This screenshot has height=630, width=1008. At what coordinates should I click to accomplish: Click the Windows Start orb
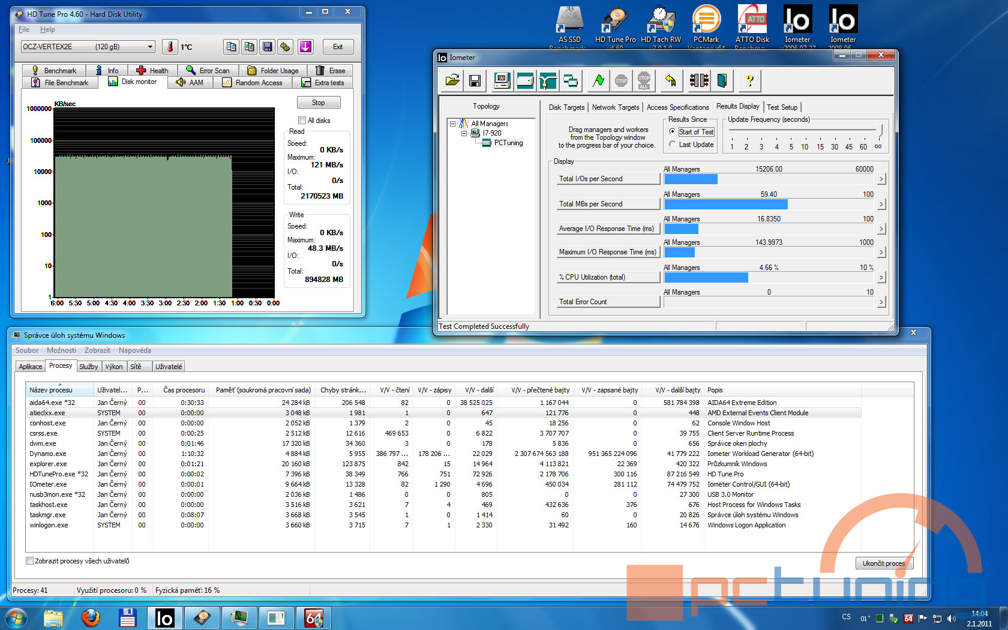(16, 617)
